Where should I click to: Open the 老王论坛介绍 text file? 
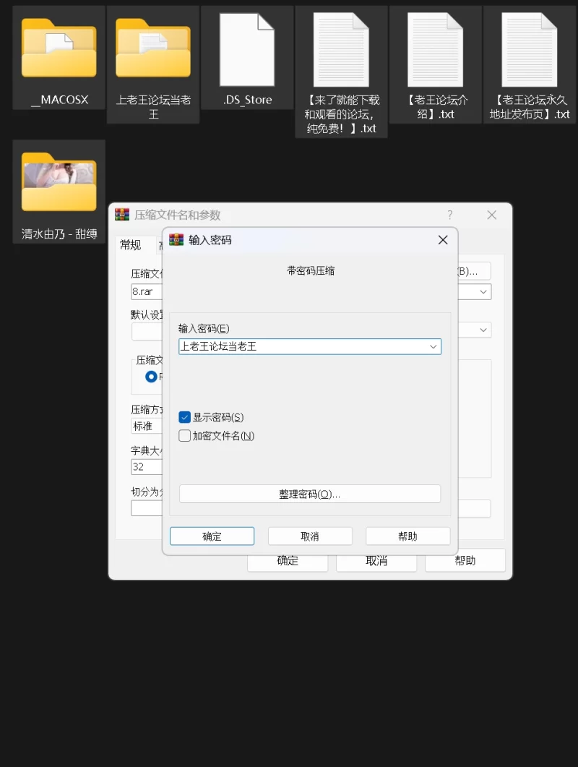(x=436, y=49)
